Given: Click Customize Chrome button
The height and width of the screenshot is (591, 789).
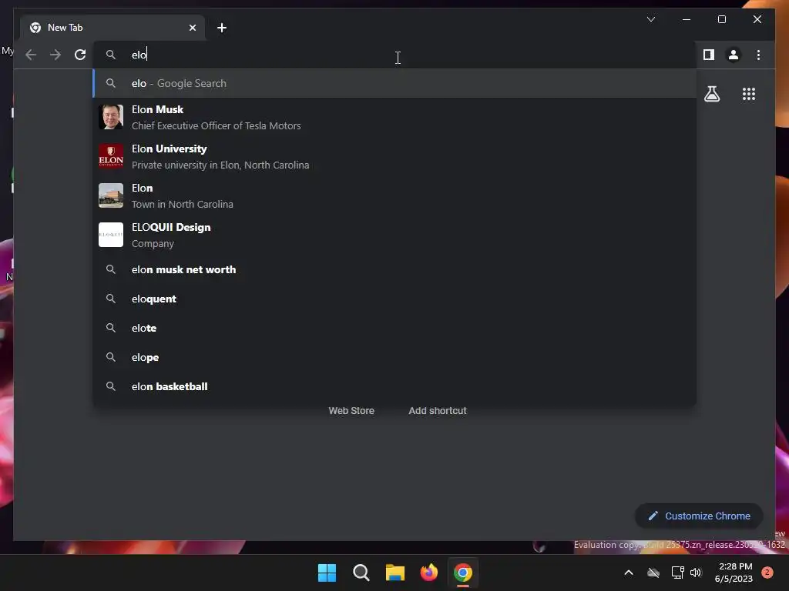Looking at the screenshot, I should [x=699, y=516].
